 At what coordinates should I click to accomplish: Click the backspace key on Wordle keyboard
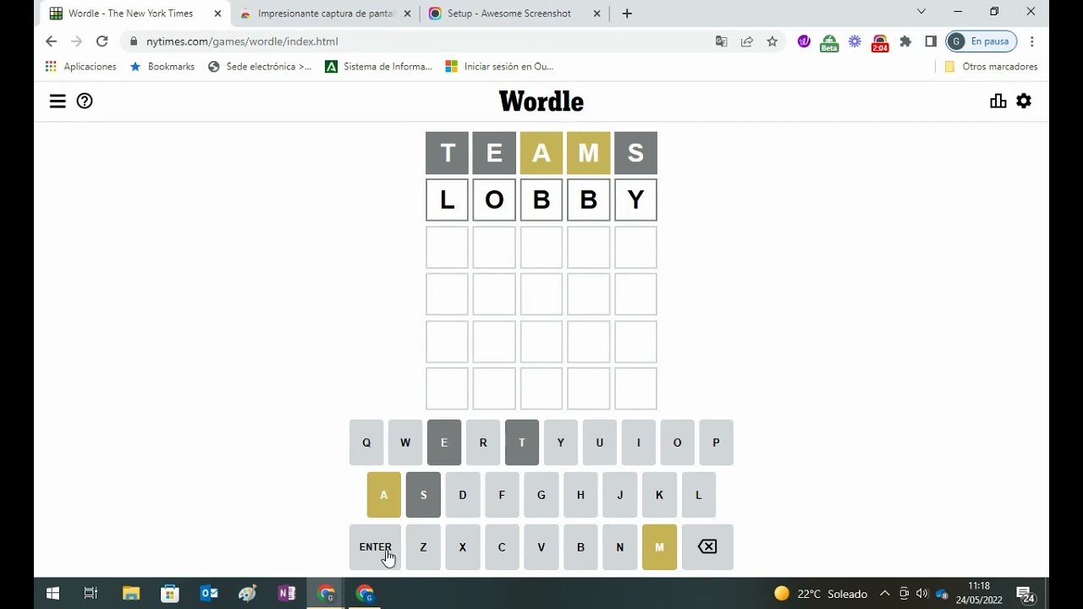(x=707, y=547)
